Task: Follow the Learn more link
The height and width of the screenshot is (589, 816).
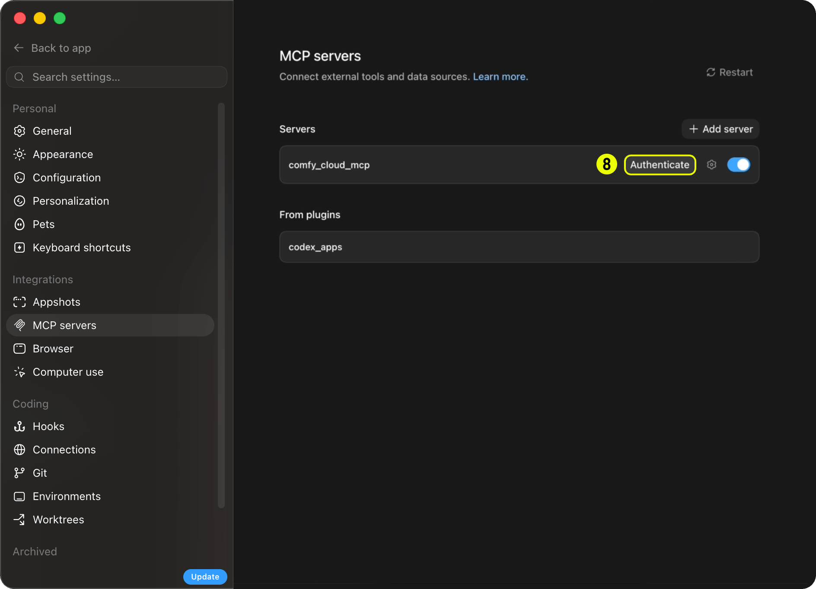Action: 500,76
